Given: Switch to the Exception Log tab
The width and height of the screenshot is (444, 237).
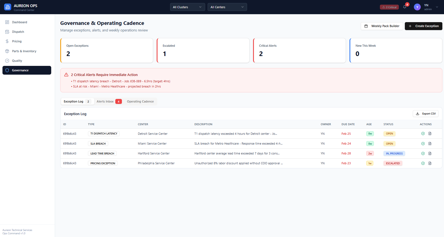Looking at the screenshot, I should [77, 101].
